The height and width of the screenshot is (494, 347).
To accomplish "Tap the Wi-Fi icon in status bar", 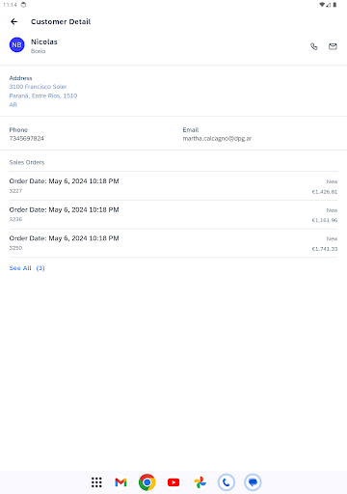I will click(322, 5).
